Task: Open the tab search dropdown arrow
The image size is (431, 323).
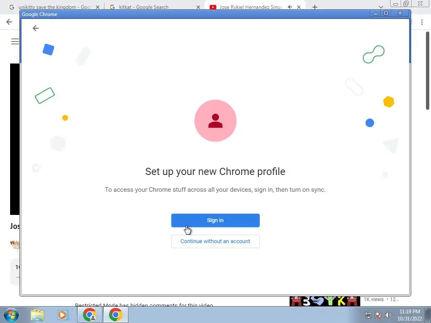Action: point(380,7)
